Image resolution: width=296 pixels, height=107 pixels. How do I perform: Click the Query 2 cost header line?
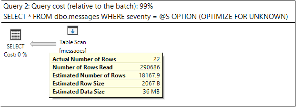[78, 6]
